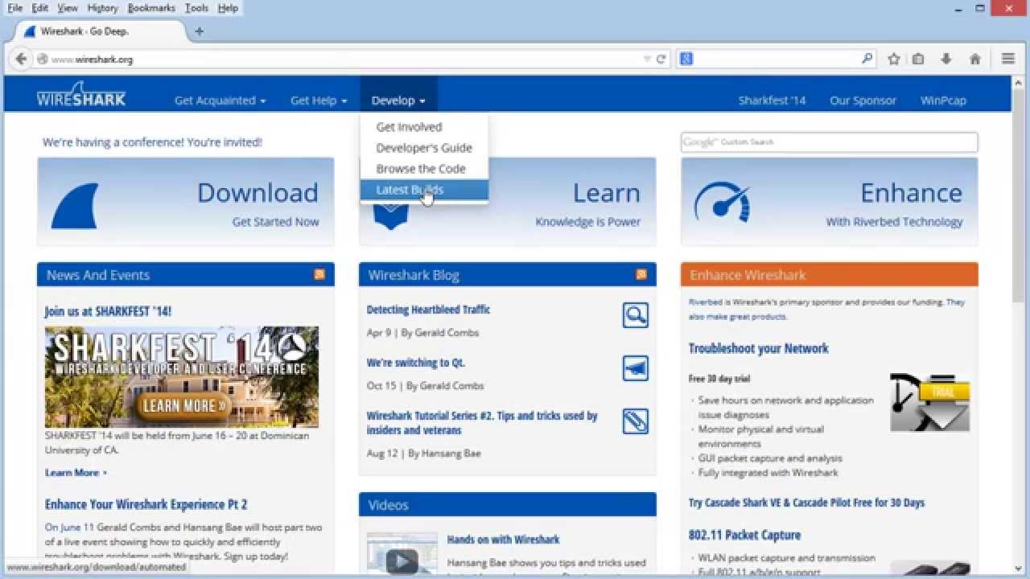Open the Hands on with Wireshark link

(x=503, y=540)
